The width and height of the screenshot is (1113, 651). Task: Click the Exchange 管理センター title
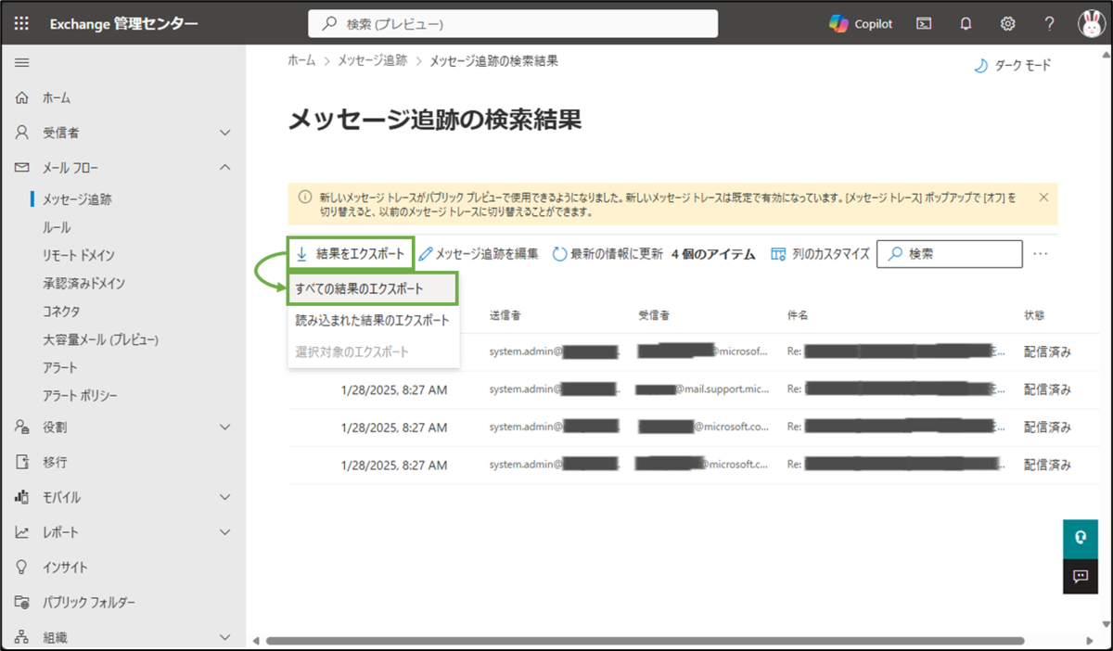tap(122, 24)
